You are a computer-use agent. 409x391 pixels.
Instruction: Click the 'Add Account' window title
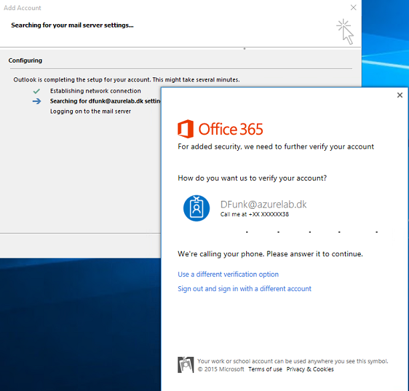tap(23, 8)
